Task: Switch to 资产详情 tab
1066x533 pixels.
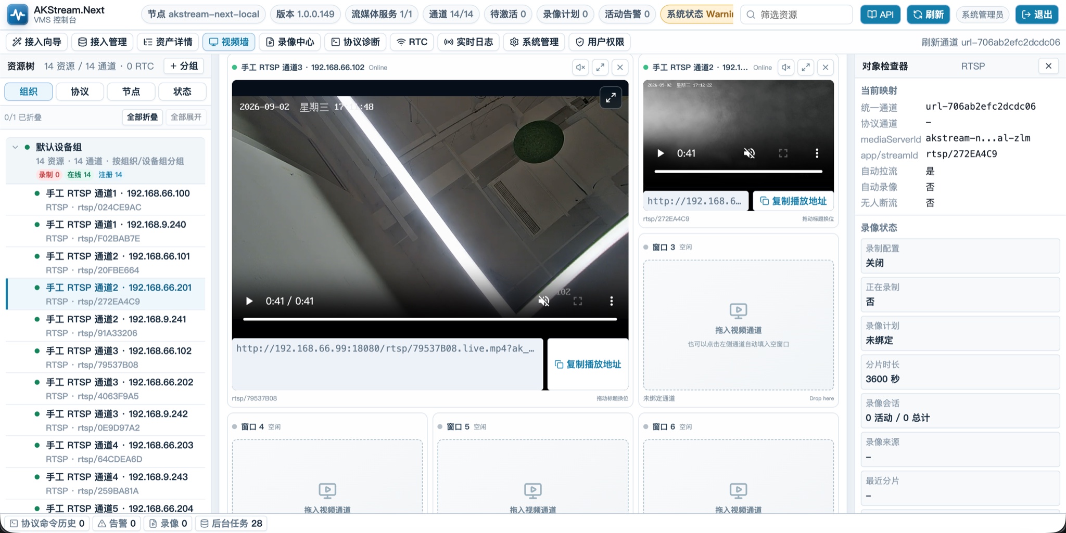Action: [x=168, y=42]
